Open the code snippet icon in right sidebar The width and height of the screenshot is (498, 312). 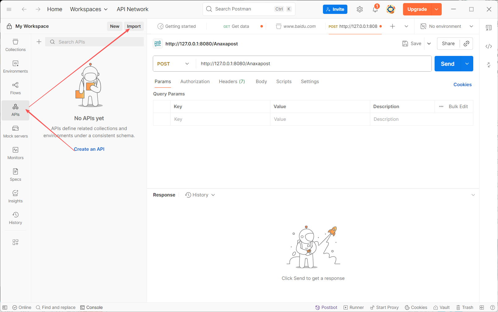[489, 46]
